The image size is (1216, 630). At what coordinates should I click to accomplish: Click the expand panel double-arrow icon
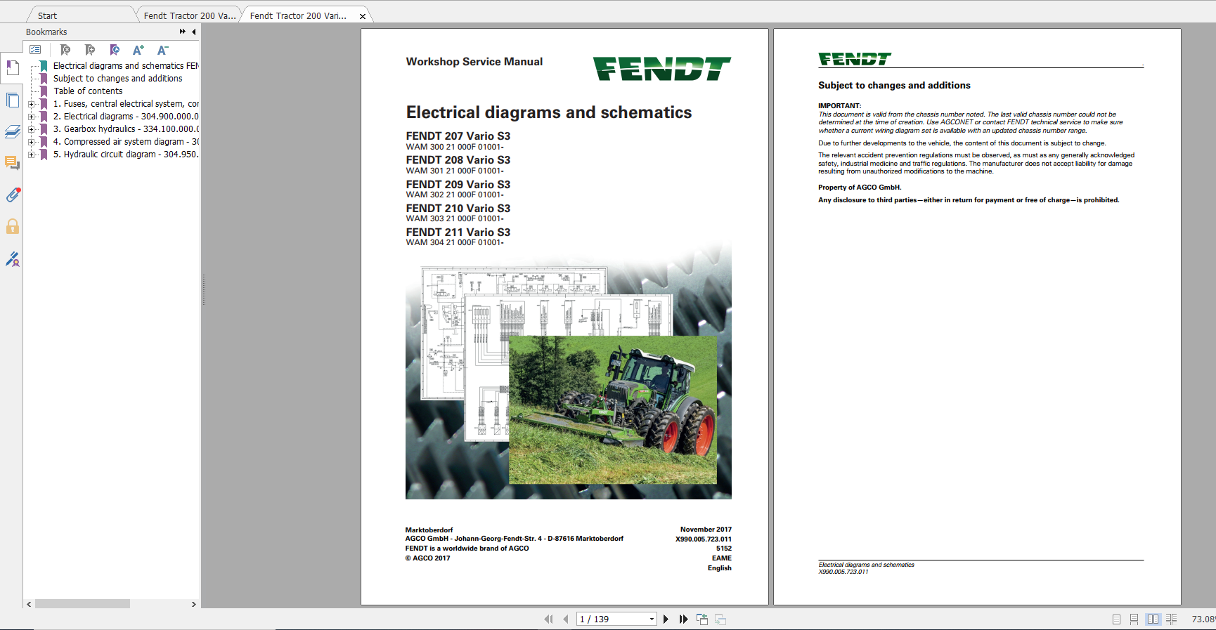pos(183,32)
